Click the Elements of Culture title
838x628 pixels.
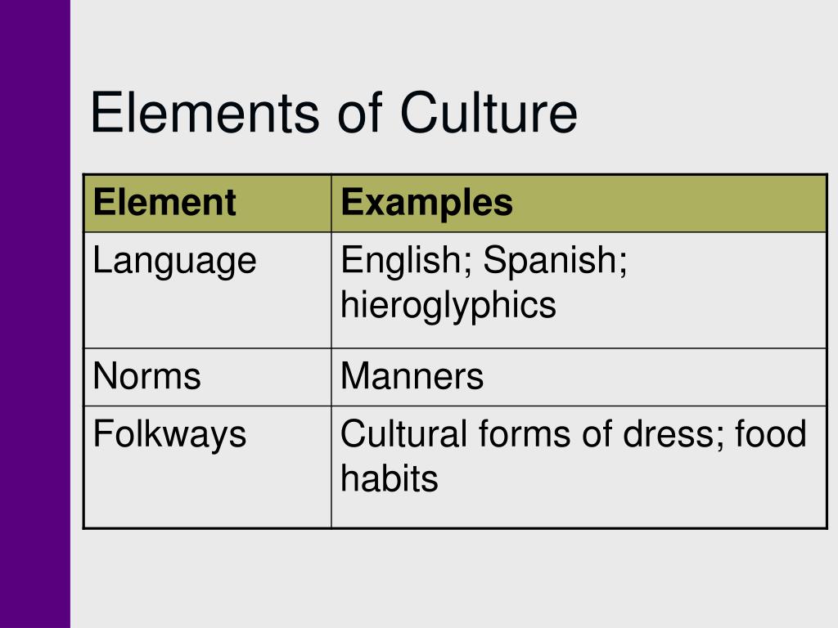[x=334, y=113]
